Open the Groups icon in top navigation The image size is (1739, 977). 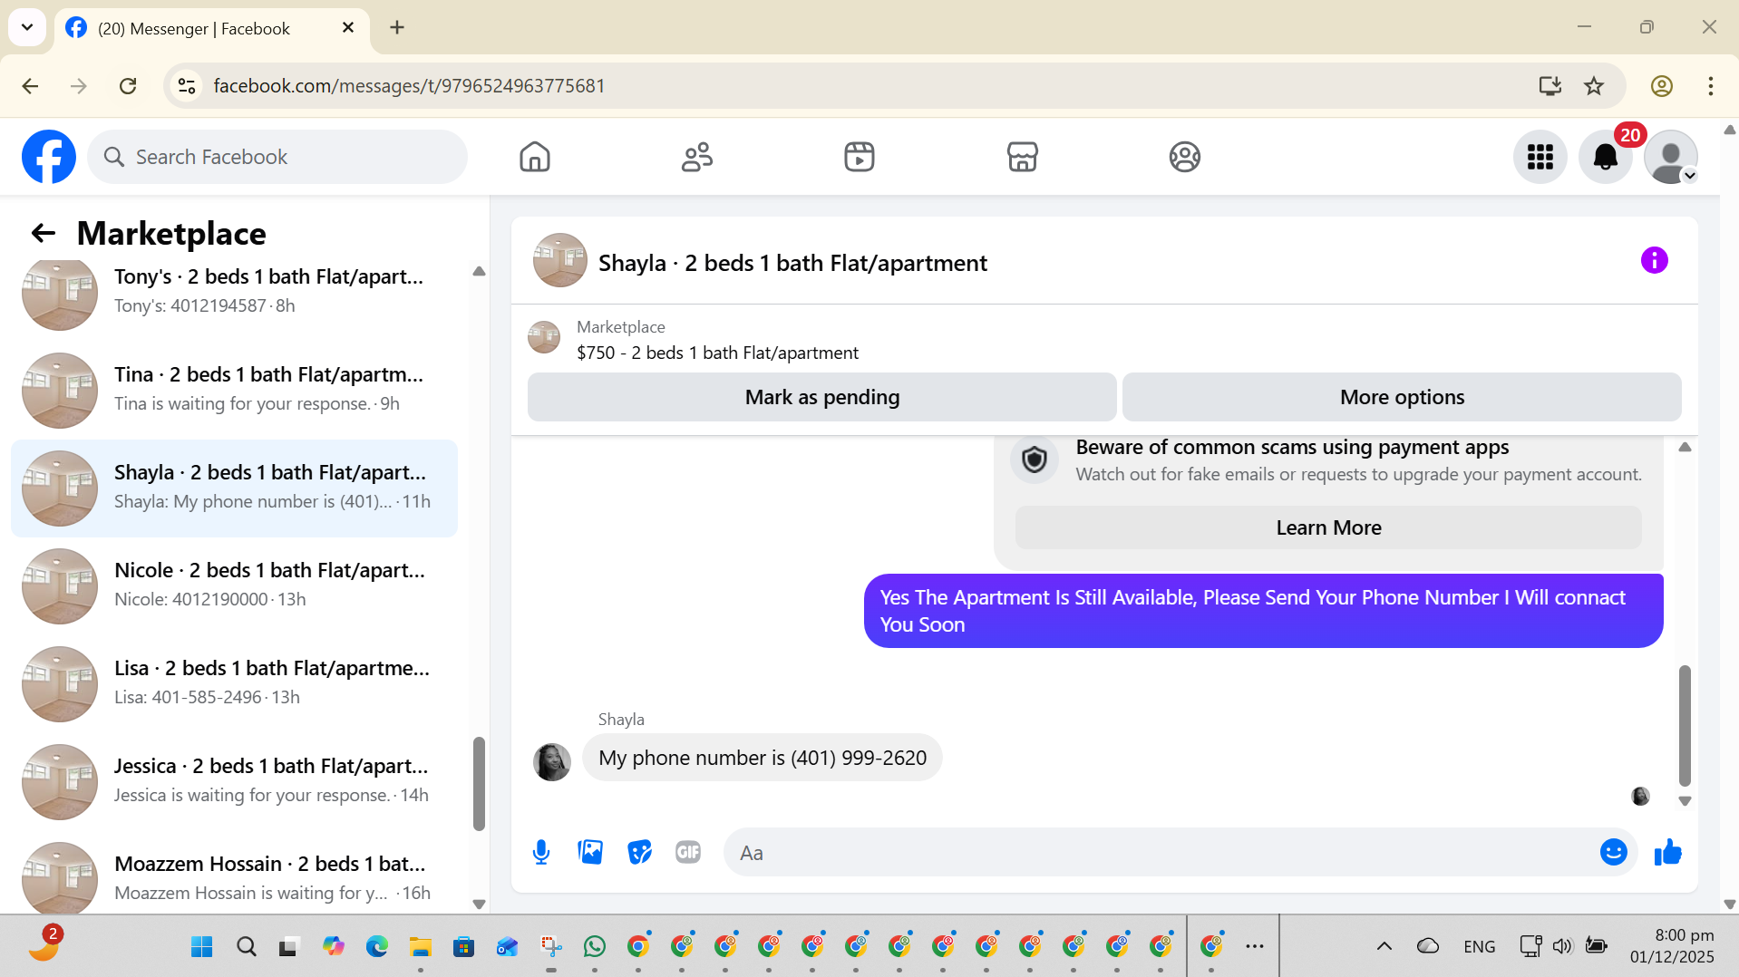1185,157
